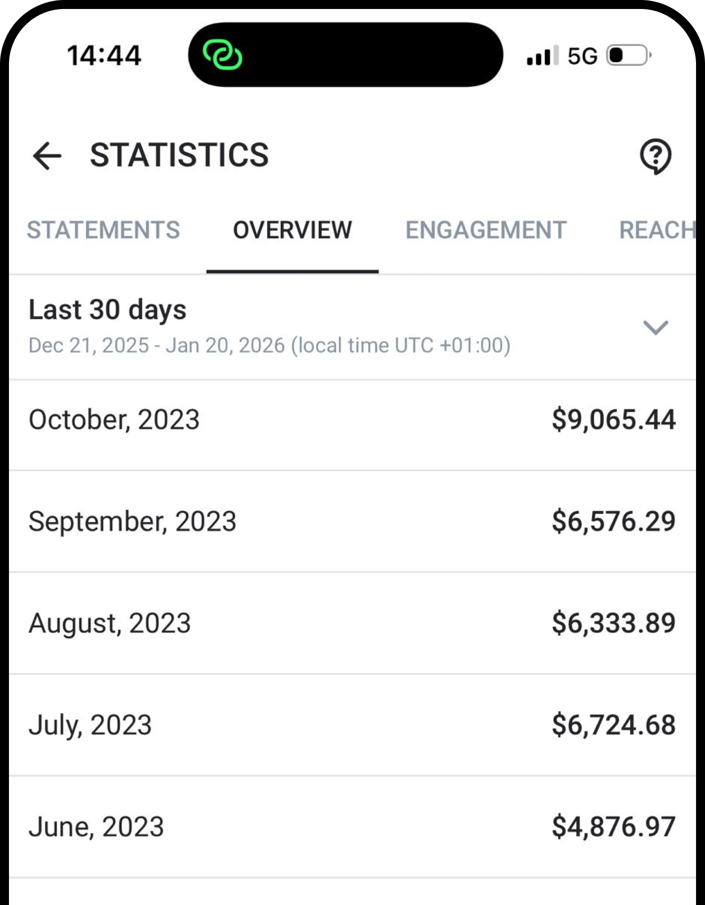Screen dimensions: 705x905
Task: Select the Overview tab
Action: click(292, 230)
